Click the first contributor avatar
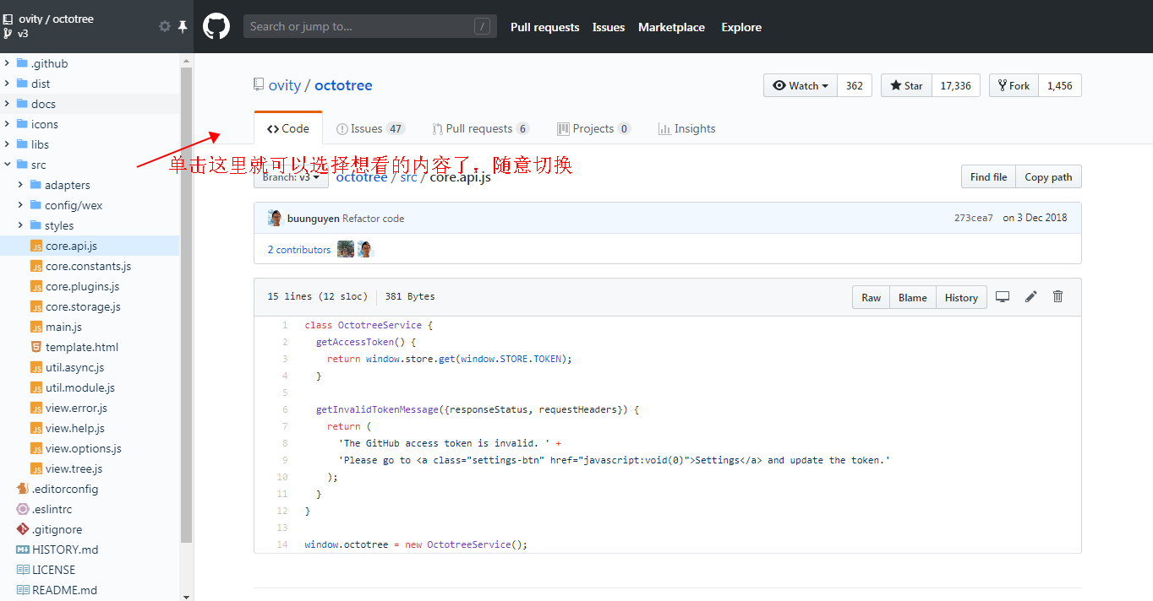 [345, 249]
